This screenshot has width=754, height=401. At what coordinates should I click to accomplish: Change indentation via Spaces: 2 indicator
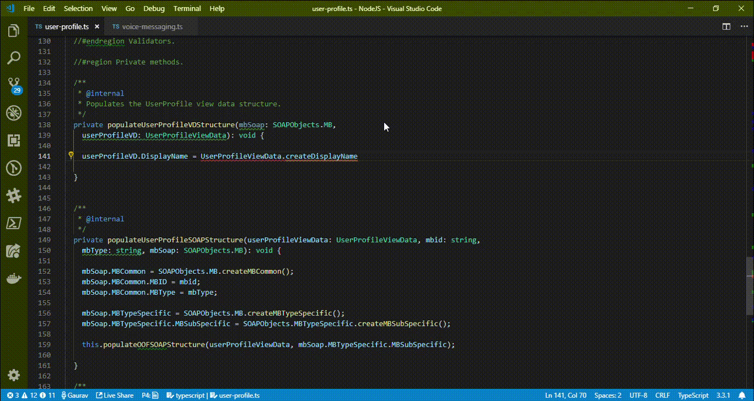pos(607,395)
